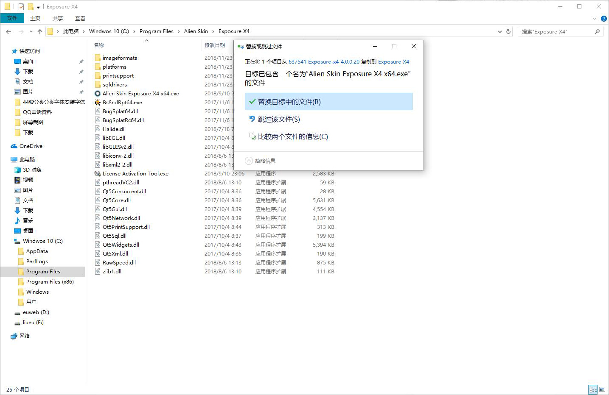
Task: Sort by the 修改日期 column header
Action: [x=215, y=45]
